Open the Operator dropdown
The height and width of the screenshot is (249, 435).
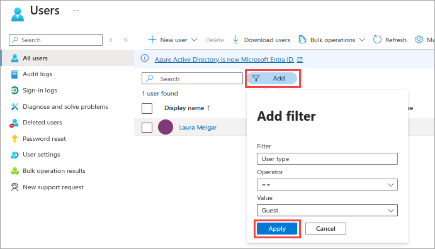(x=327, y=185)
